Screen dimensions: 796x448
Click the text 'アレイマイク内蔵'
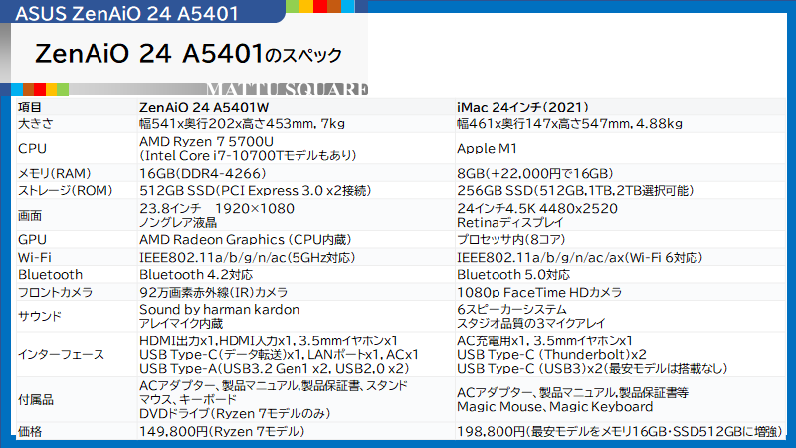point(181,323)
